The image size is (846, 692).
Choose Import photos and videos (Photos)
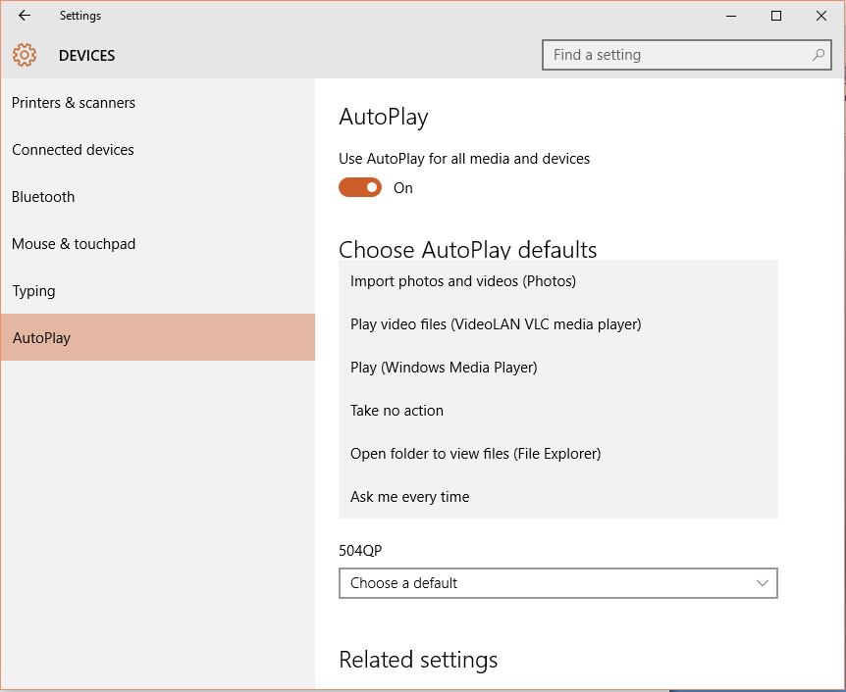463,281
